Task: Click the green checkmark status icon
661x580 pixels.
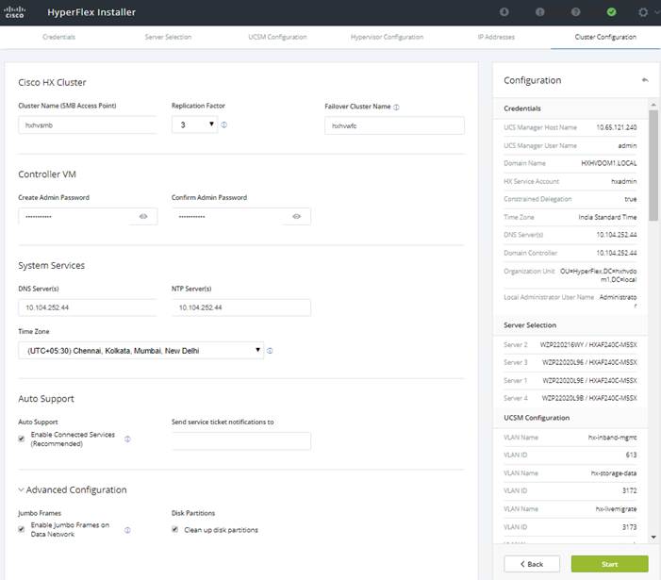Action: [611, 12]
